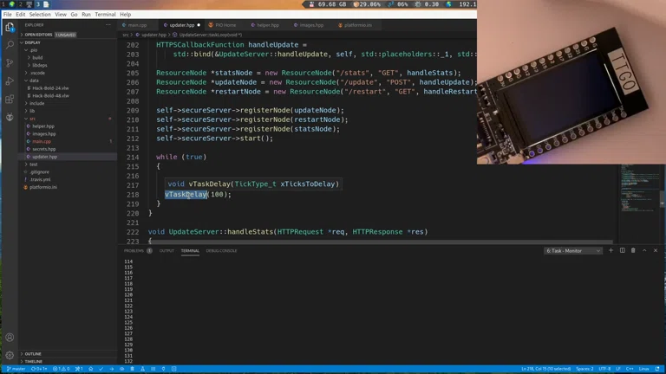Click the UTF-8 encoding status item

click(x=604, y=369)
